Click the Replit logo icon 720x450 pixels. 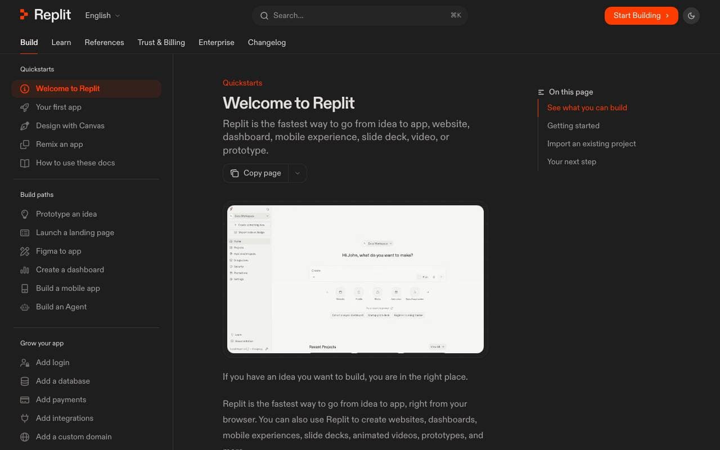click(x=24, y=15)
